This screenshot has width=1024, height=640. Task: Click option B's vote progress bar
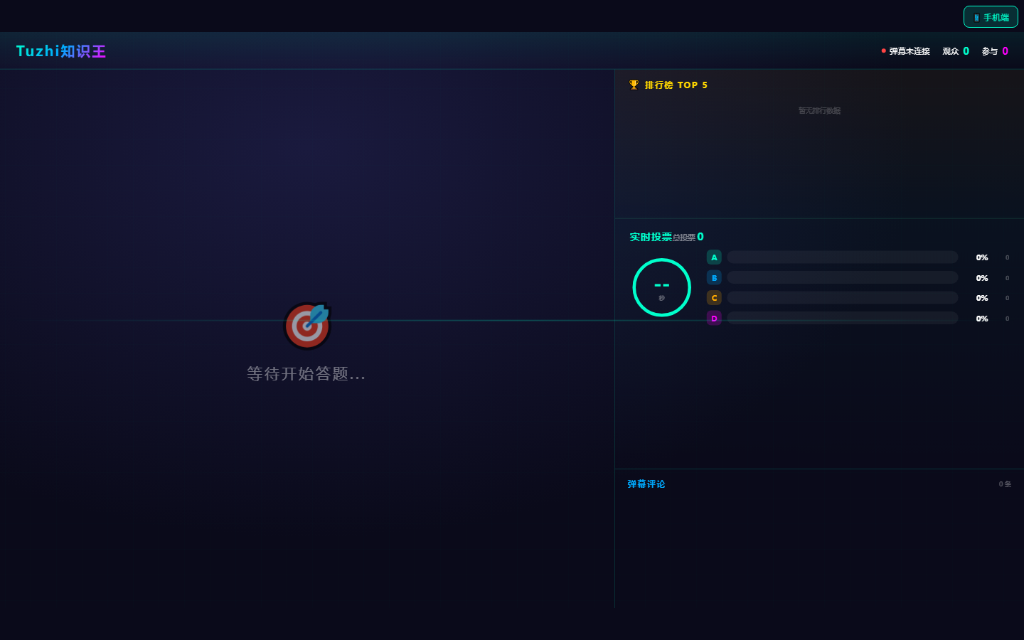point(843,277)
